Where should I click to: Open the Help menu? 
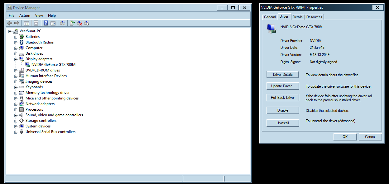[52, 16]
